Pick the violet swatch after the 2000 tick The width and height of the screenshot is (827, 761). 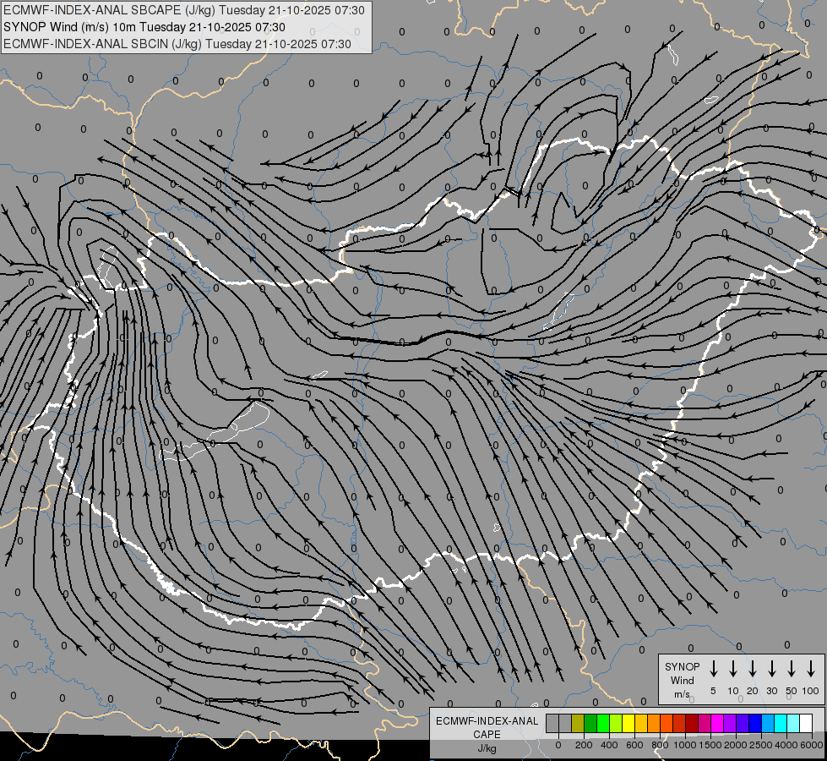pos(742,724)
